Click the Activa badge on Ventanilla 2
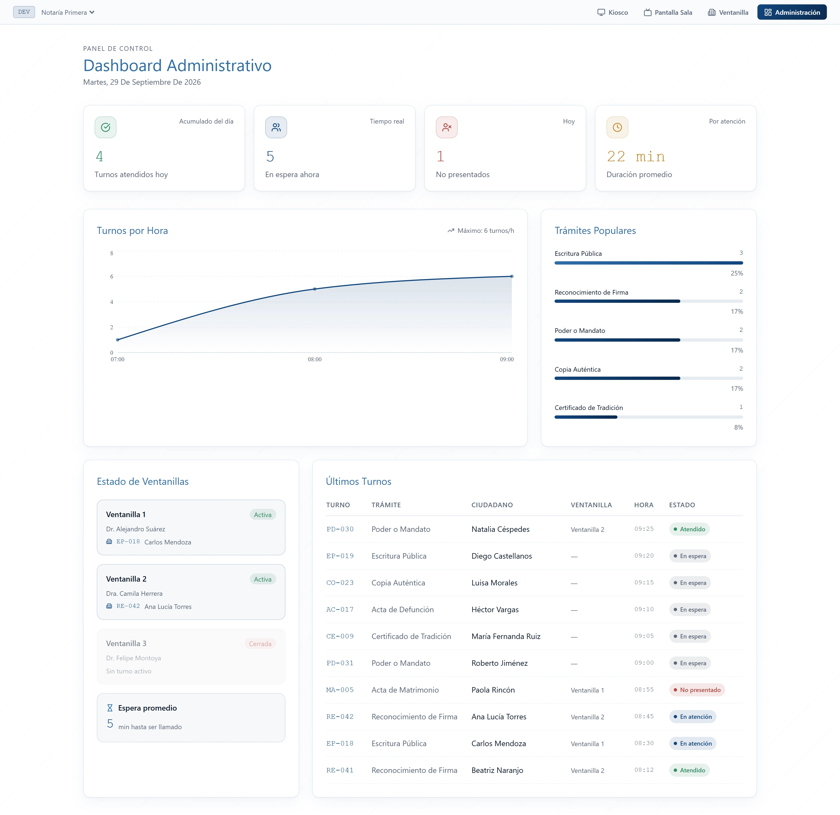The height and width of the screenshot is (815, 840). pyautogui.click(x=263, y=579)
